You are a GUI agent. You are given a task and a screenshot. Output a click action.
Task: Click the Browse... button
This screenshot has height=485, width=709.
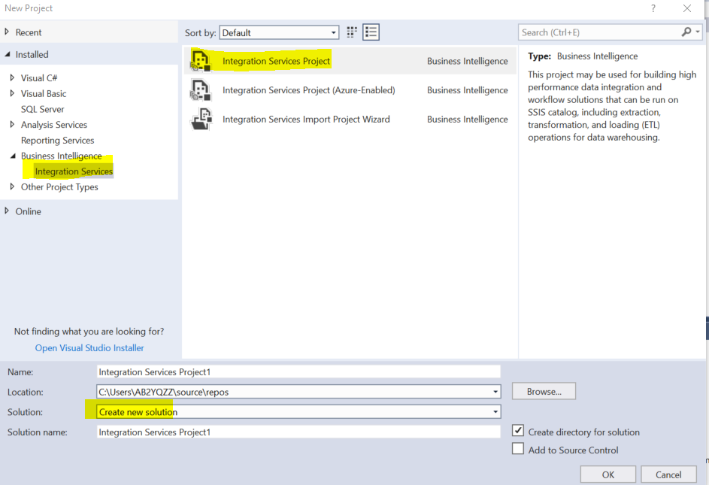tap(544, 391)
